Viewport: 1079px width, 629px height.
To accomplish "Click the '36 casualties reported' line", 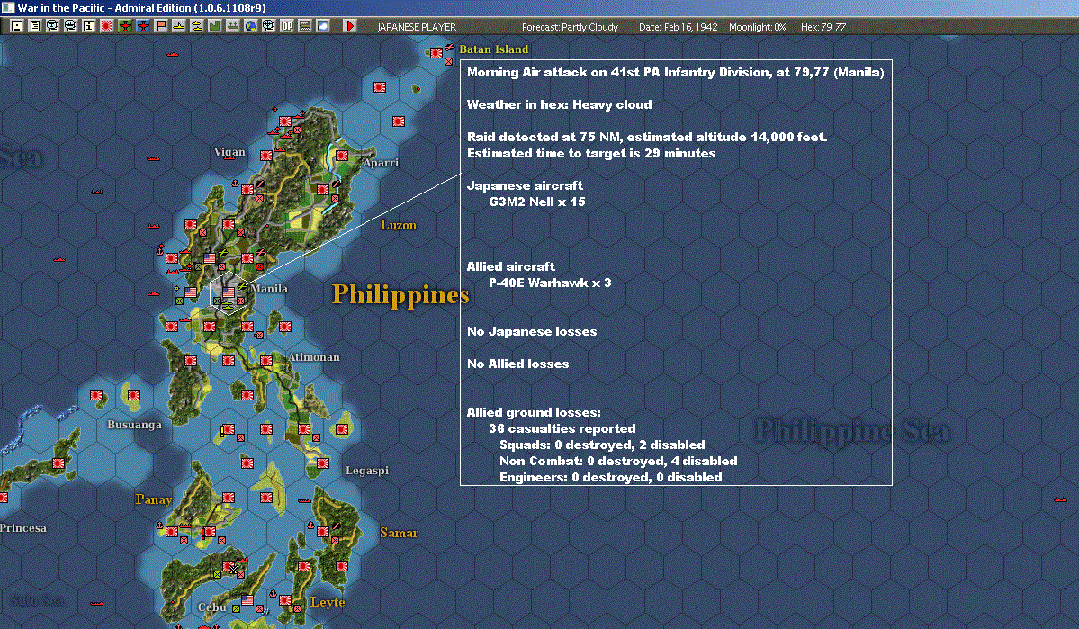I will pos(562,428).
